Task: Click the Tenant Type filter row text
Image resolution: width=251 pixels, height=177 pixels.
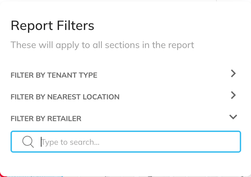Action: tap(54, 75)
